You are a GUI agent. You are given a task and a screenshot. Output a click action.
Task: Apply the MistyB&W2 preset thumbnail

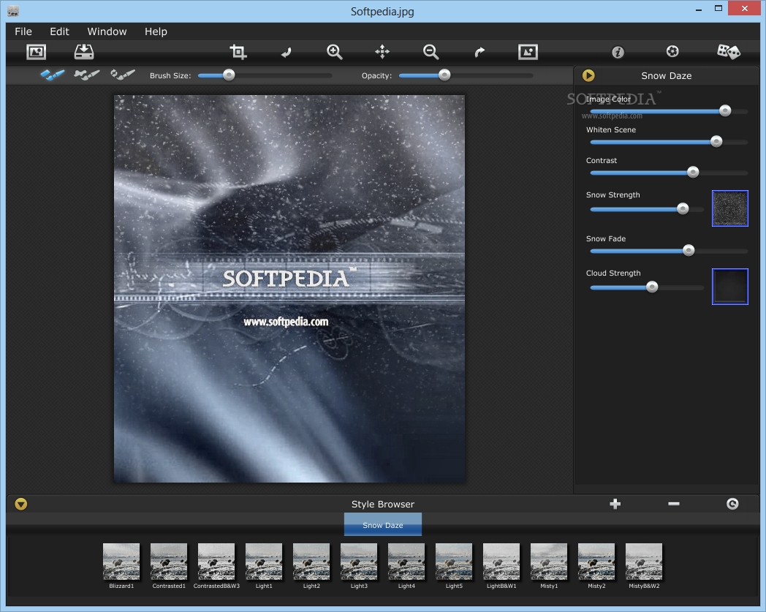(x=644, y=562)
